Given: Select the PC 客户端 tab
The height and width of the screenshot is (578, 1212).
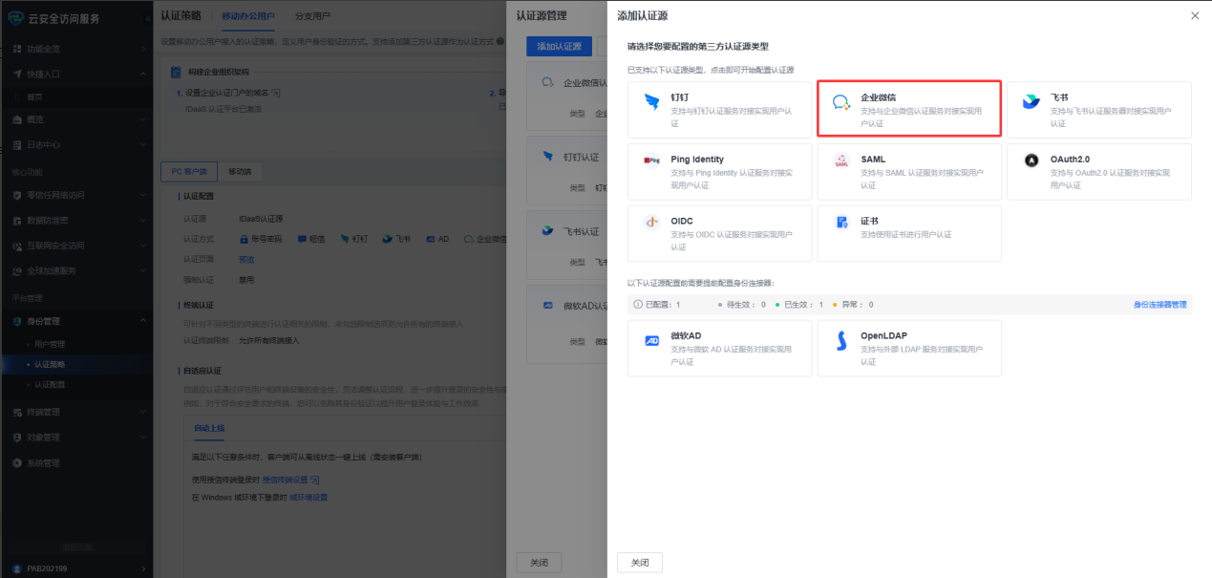Looking at the screenshot, I should pyautogui.click(x=188, y=172).
